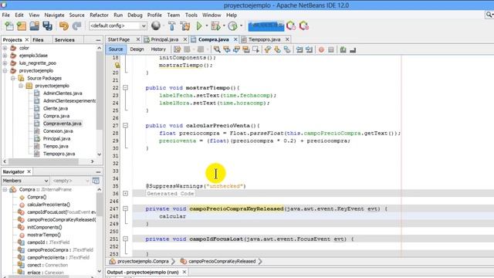Viewport: 494px width, 278px height.
Task: Collapse the calcularPrecioVenta fold at line 27
Action: point(125,125)
